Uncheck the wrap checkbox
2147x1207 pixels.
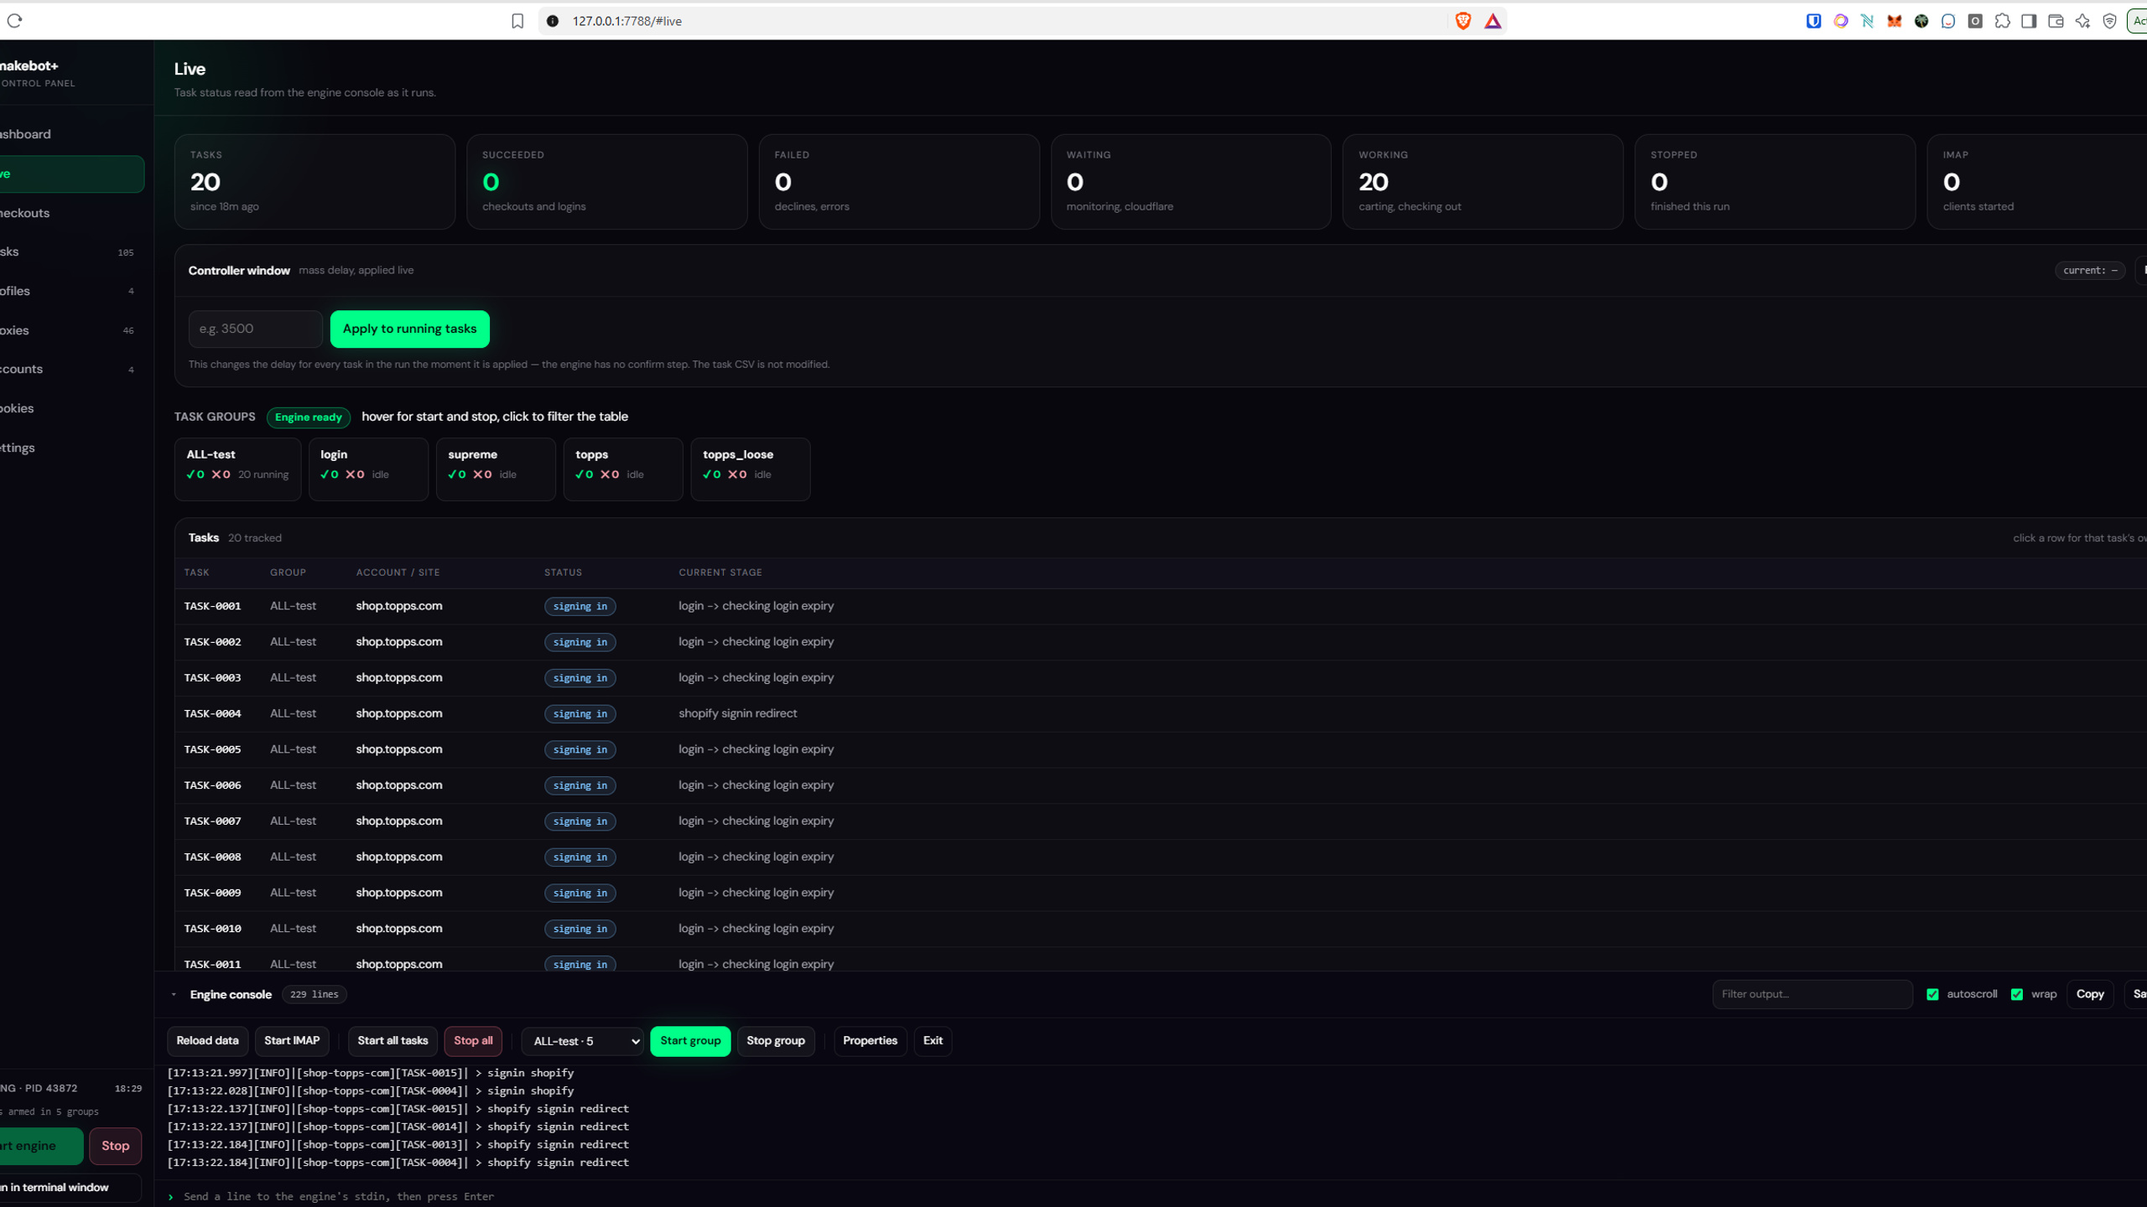(2016, 994)
